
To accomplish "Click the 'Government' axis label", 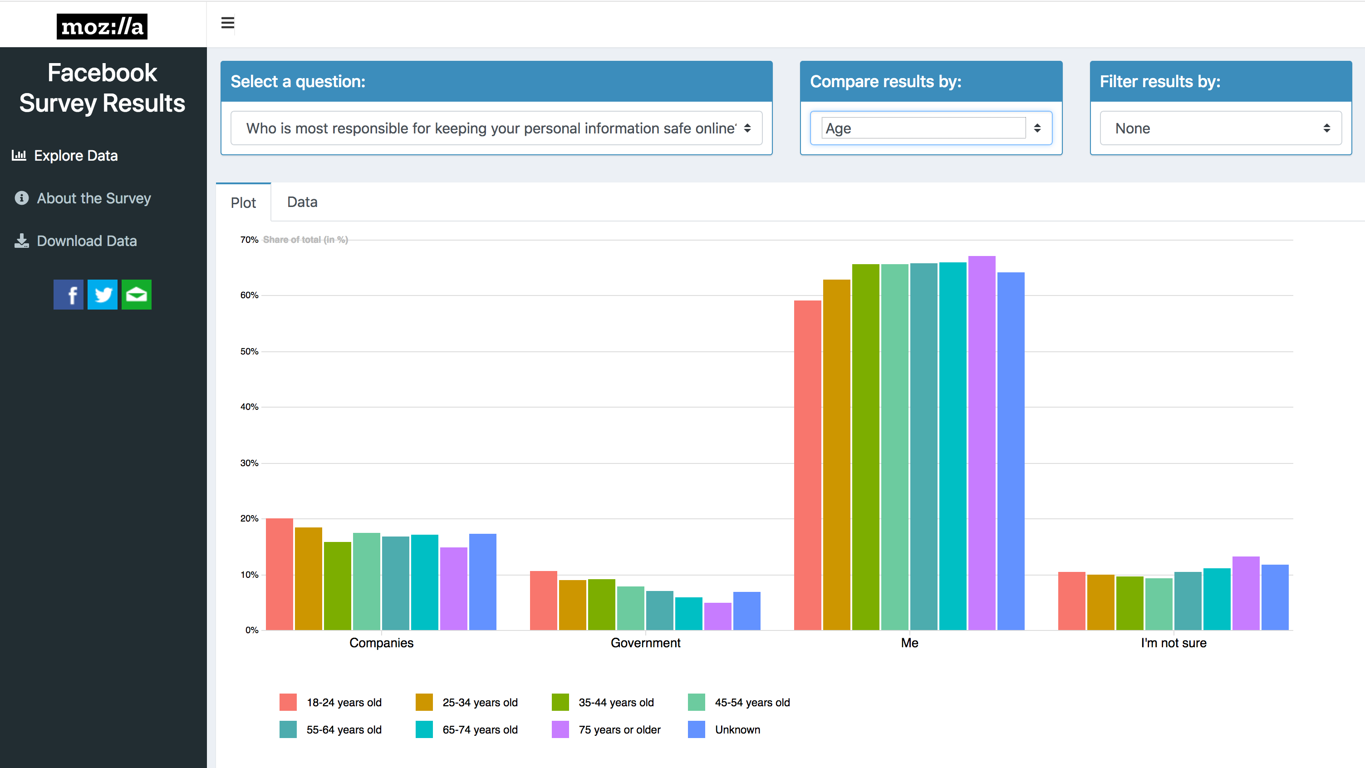I will pyautogui.click(x=645, y=643).
